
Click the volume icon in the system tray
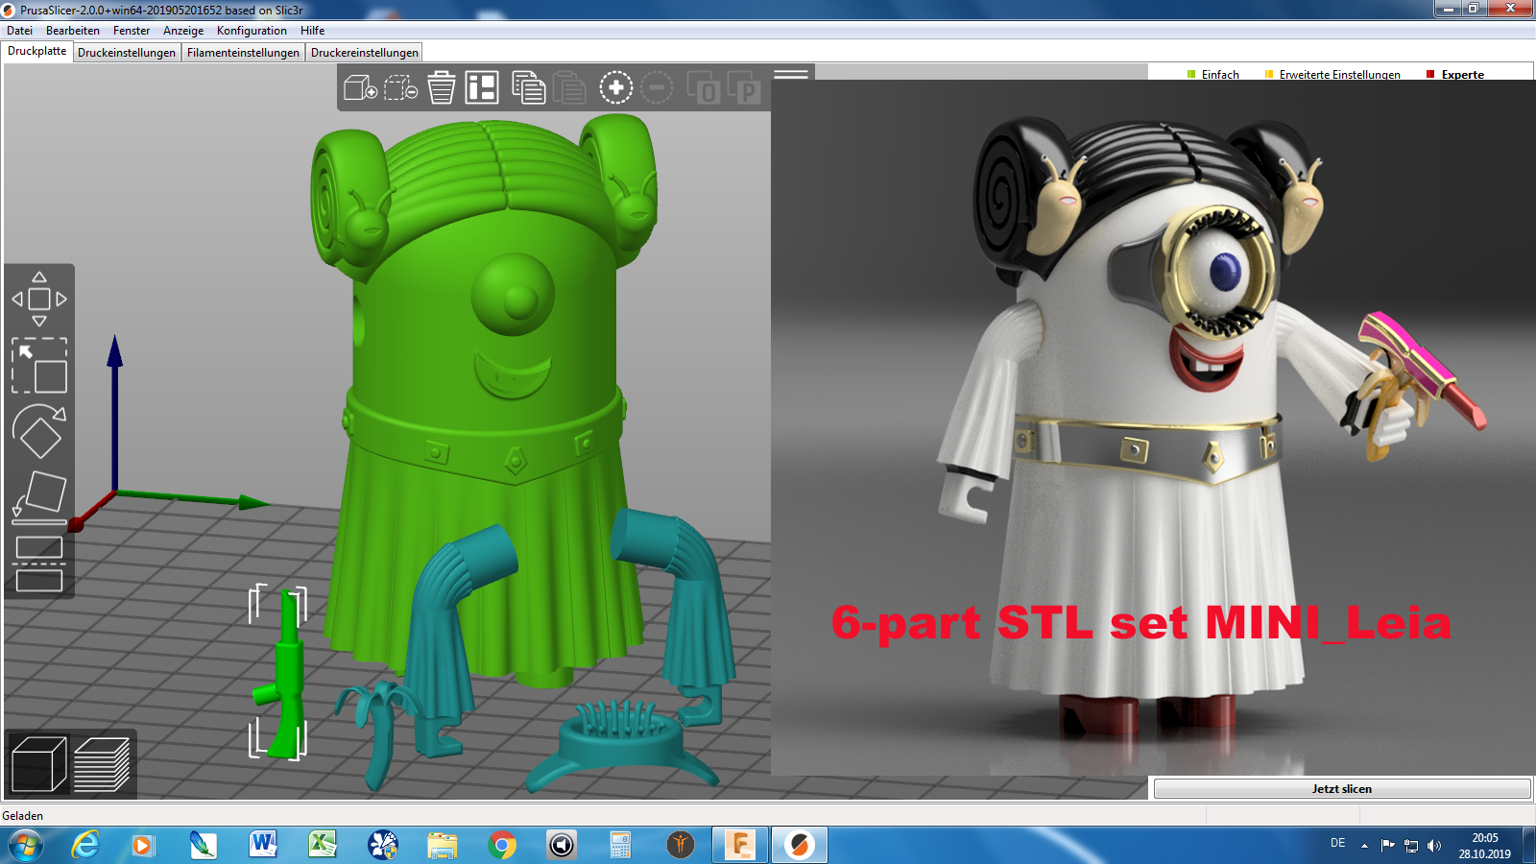click(1433, 846)
